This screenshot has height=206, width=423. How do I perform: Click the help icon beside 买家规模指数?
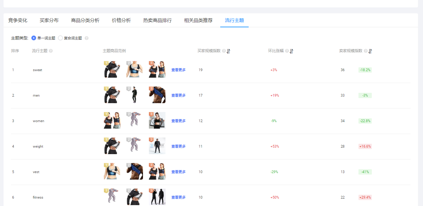tap(224, 51)
